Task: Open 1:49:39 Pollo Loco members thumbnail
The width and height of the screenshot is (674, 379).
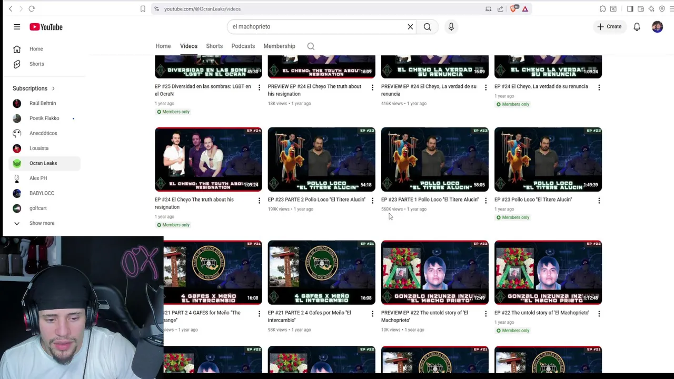Action: point(548,159)
